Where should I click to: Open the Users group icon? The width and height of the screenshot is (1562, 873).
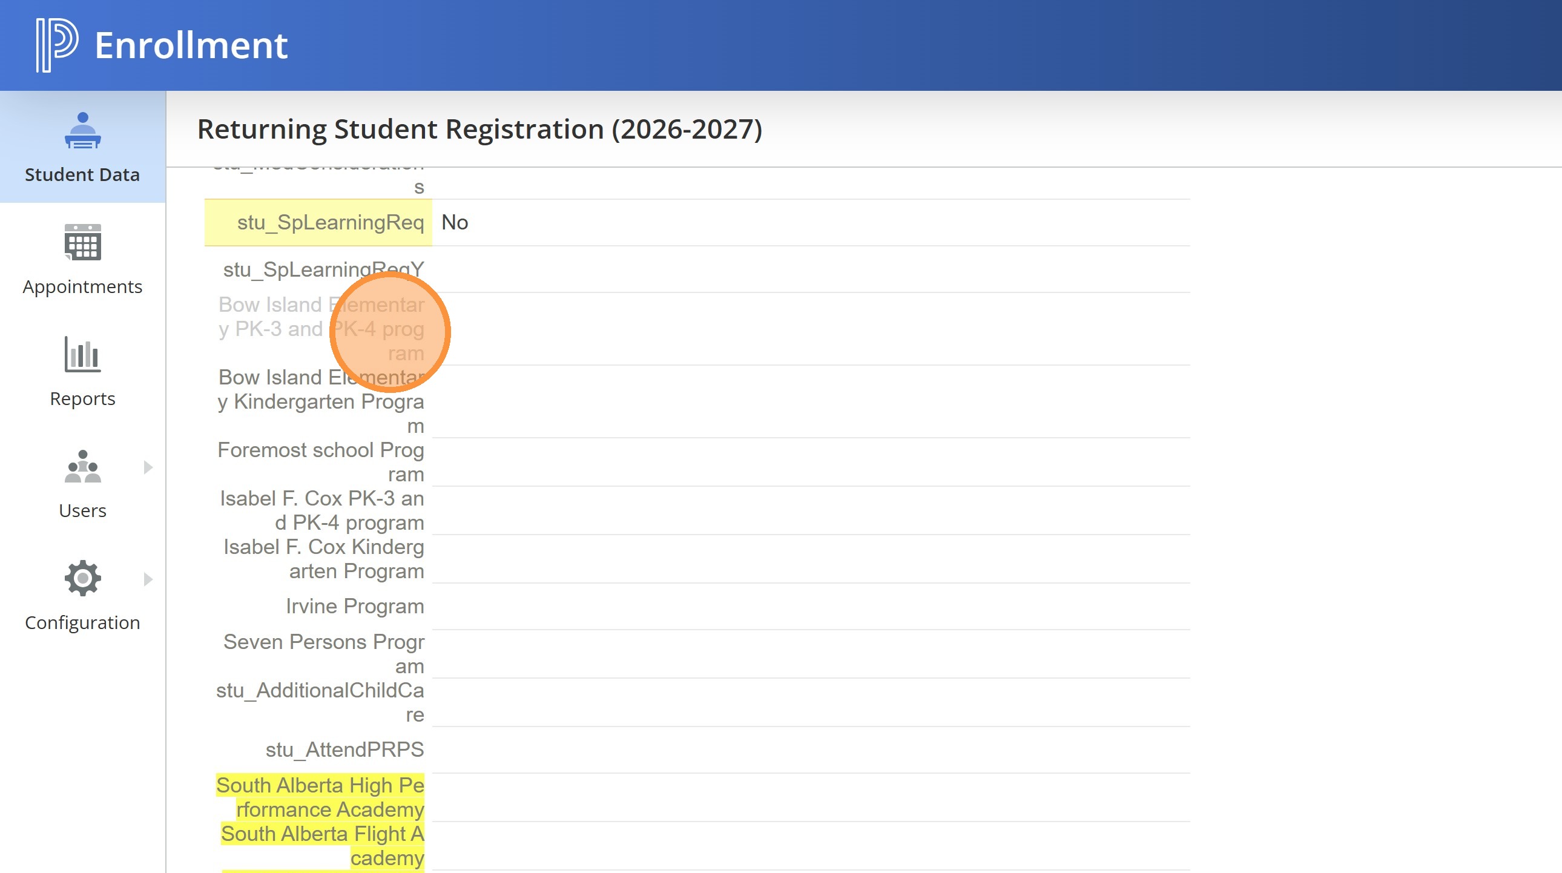coord(82,467)
